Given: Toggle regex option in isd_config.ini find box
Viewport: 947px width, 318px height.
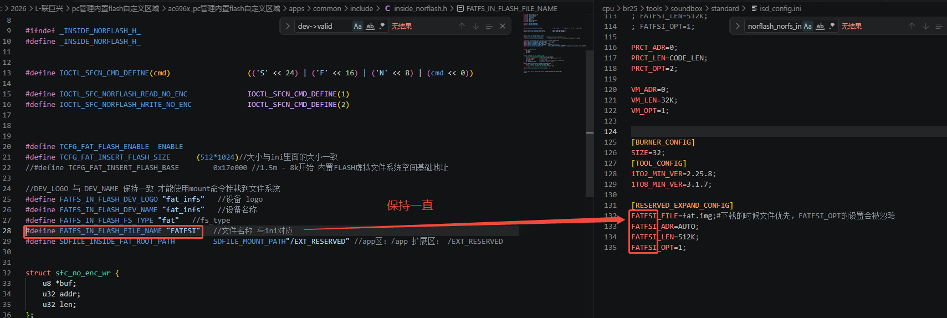Looking at the screenshot, I should point(832,26).
